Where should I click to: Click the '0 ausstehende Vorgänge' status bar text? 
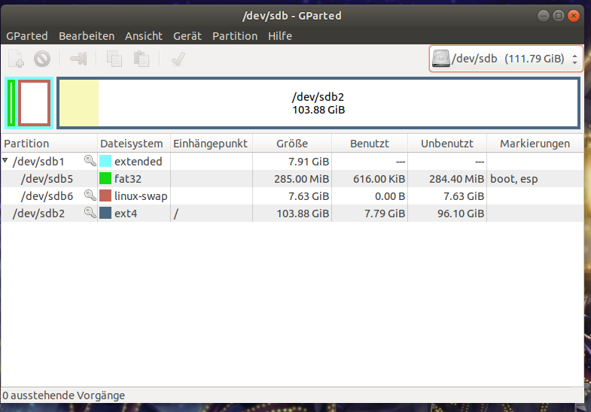(64, 395)
